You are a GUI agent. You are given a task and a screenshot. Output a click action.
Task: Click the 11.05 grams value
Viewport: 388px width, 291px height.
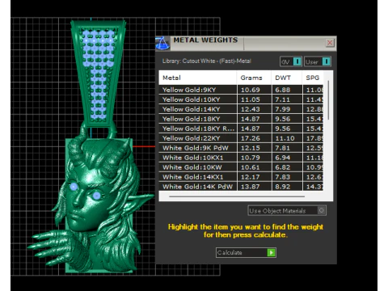[x=251, y=99]
